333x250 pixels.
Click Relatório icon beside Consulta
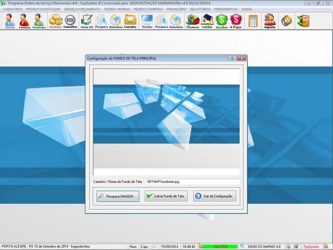pos(116,21)
